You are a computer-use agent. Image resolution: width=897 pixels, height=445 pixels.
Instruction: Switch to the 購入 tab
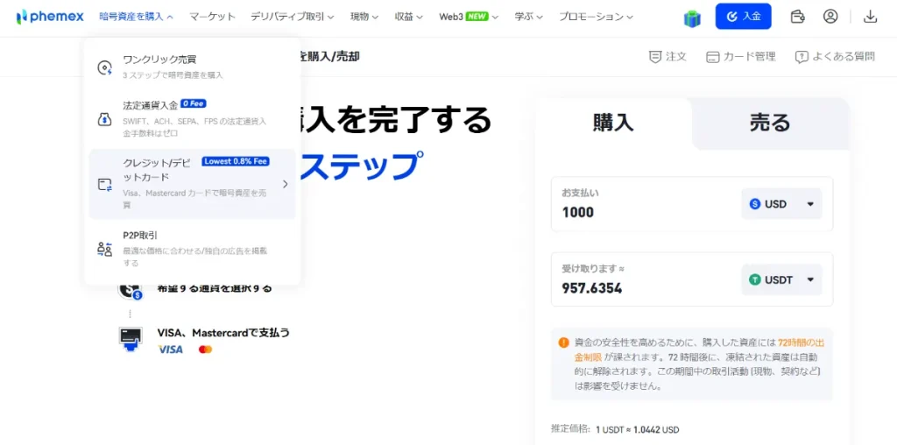click(x=613, y=123)
